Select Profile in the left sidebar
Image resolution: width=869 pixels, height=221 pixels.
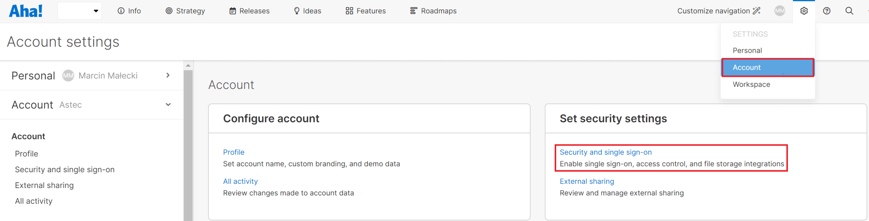pos(26,154)
